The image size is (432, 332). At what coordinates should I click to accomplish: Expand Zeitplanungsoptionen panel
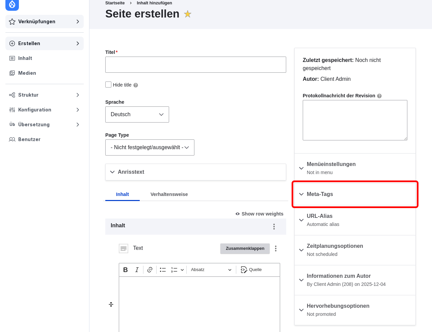[x=355, y=250]
